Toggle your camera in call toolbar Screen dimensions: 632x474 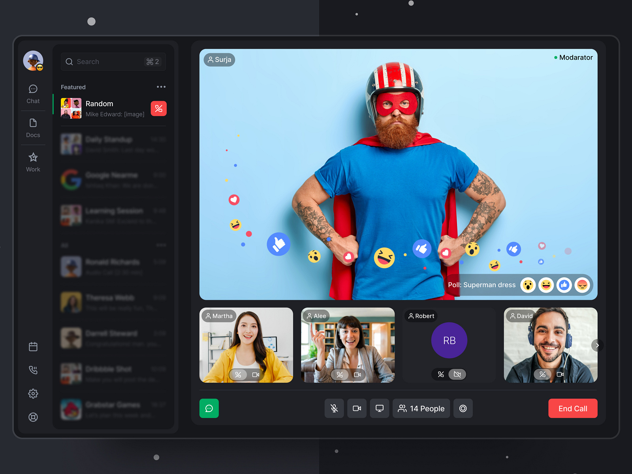tap(357, 408)
